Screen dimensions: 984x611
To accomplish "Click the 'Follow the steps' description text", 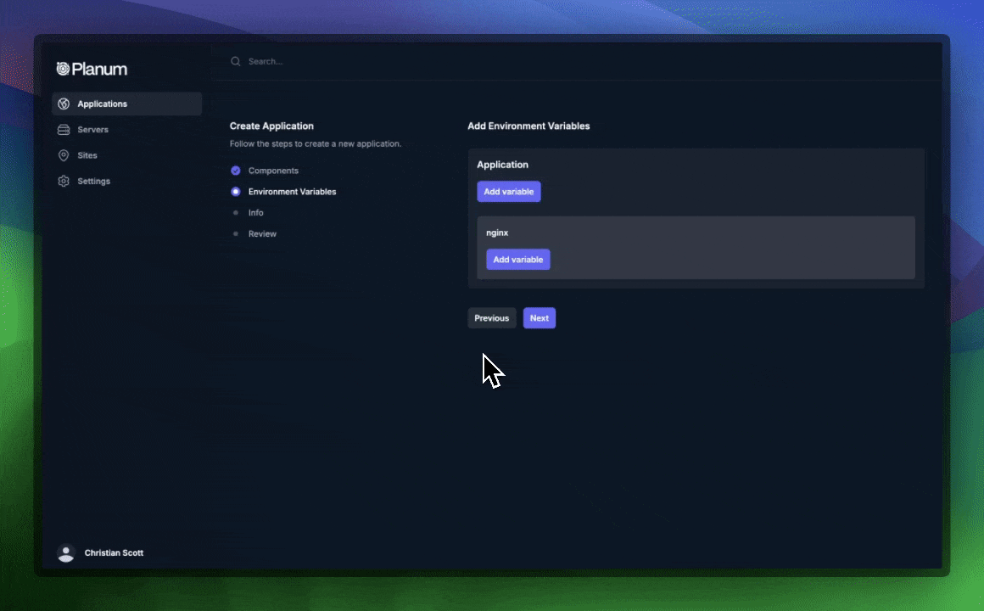I will 315,143.
